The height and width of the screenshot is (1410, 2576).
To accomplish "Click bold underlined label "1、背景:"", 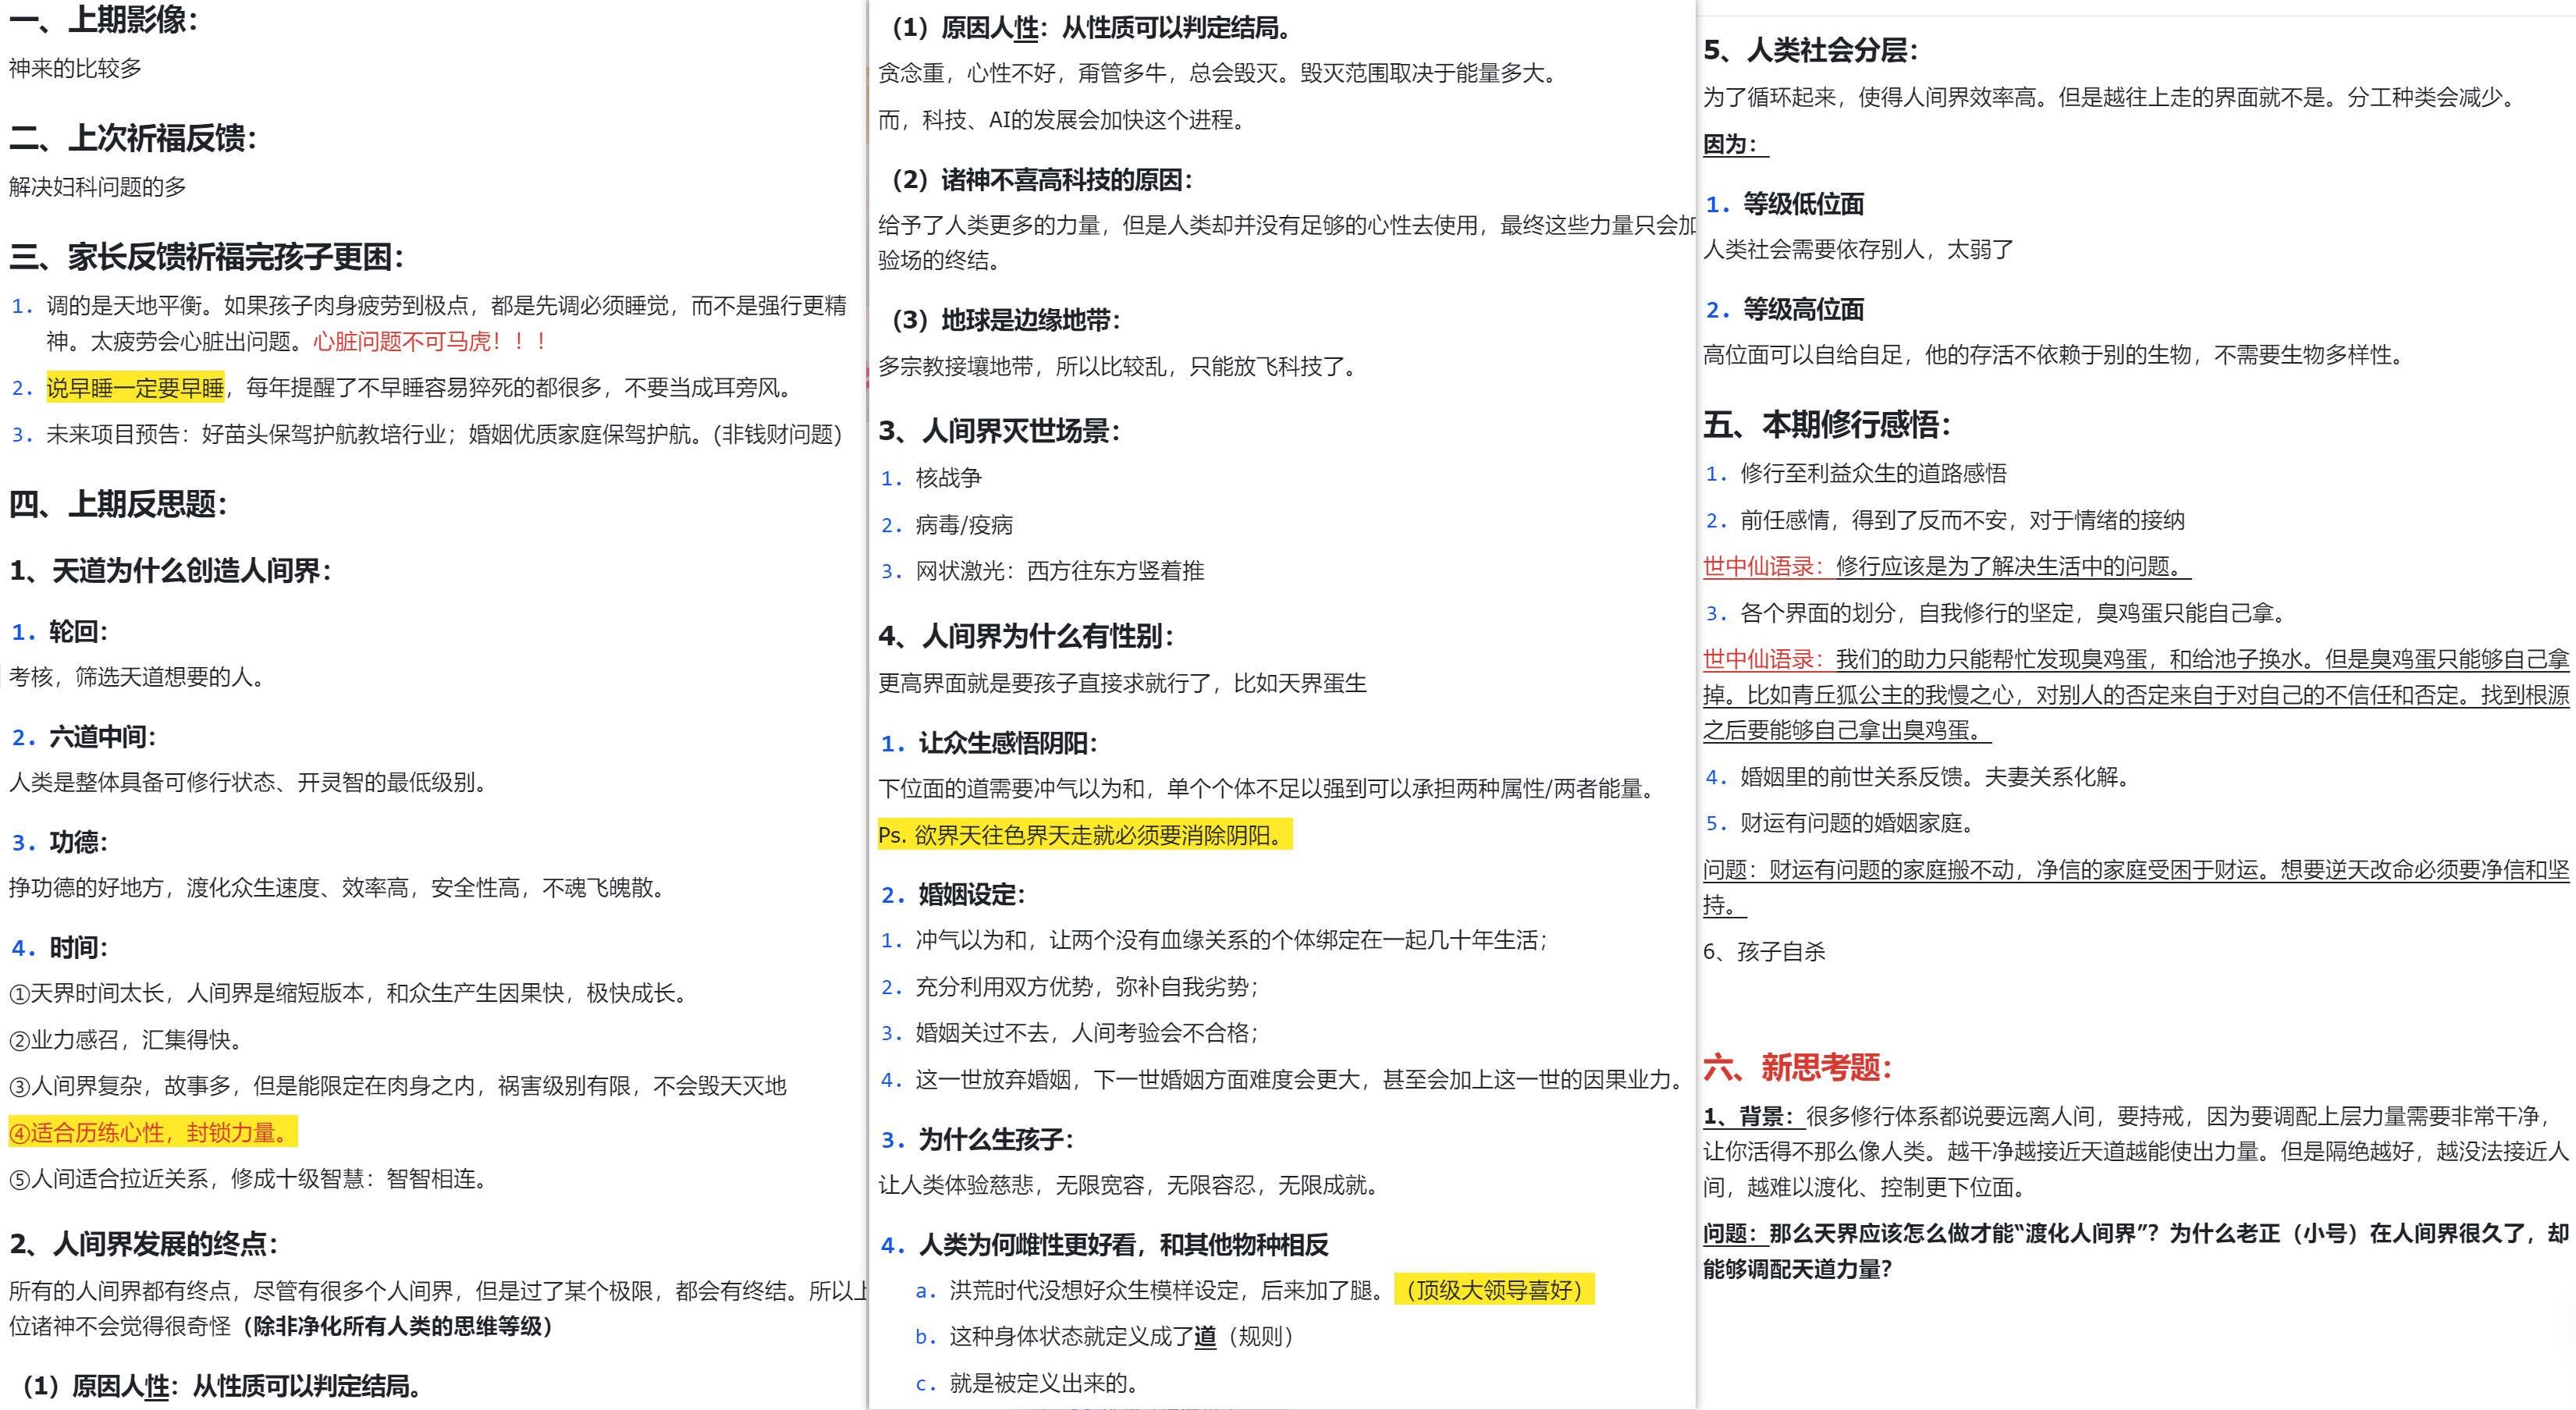I will tap(1753, 1116).
